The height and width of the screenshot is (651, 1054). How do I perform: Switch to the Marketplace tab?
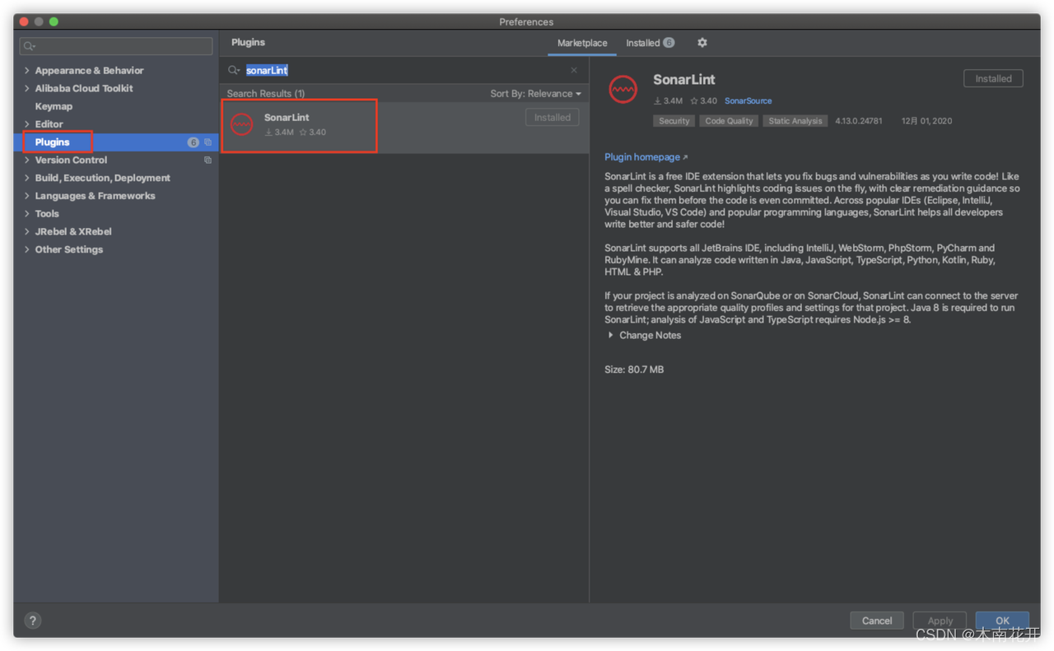coord(582,43)
